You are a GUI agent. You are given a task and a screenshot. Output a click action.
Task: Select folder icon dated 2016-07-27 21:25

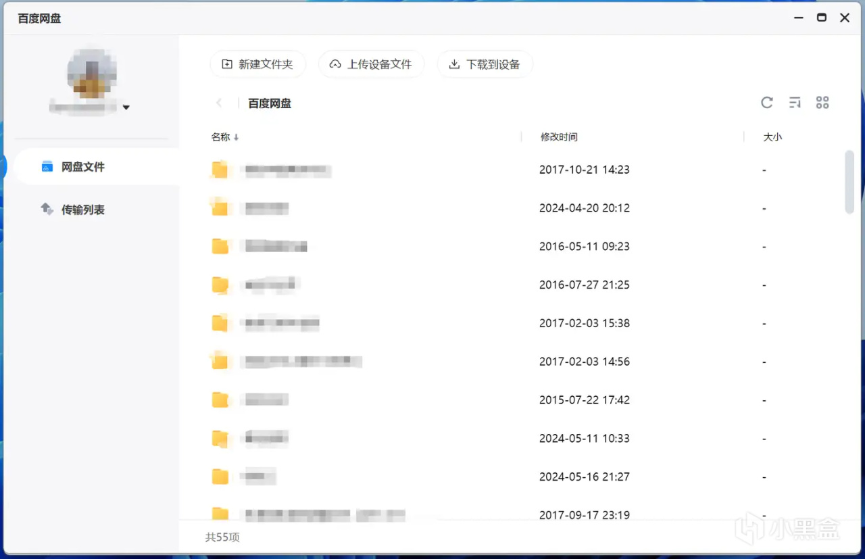click(220, 285)
